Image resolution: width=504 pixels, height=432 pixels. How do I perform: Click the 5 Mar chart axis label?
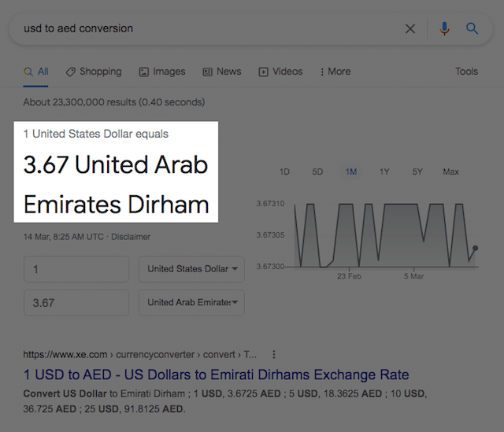413,276
